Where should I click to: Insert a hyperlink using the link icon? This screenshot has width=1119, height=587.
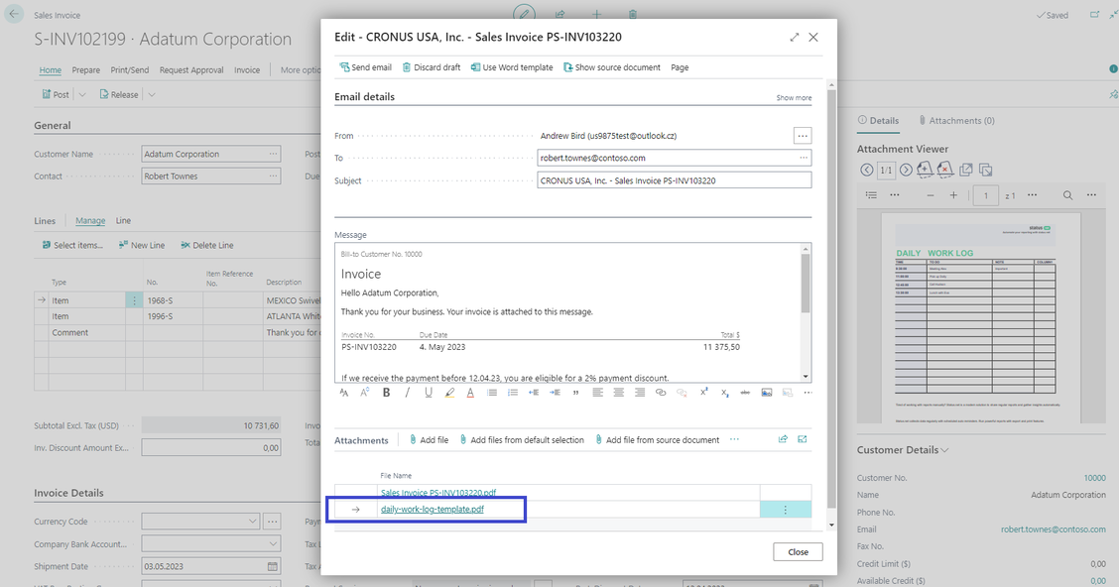(x=661, y=393)
